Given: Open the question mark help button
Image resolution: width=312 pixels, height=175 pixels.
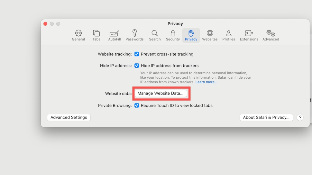Looking at the screenshot, I should [300, 118].
